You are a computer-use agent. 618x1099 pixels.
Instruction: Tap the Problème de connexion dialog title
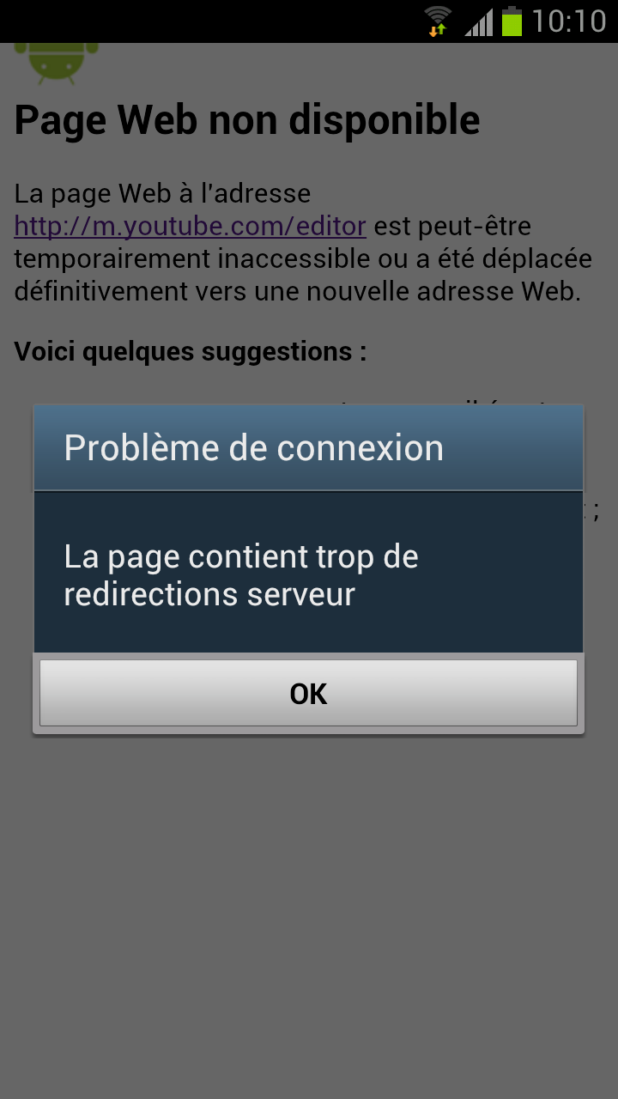(x=254, y=448)
